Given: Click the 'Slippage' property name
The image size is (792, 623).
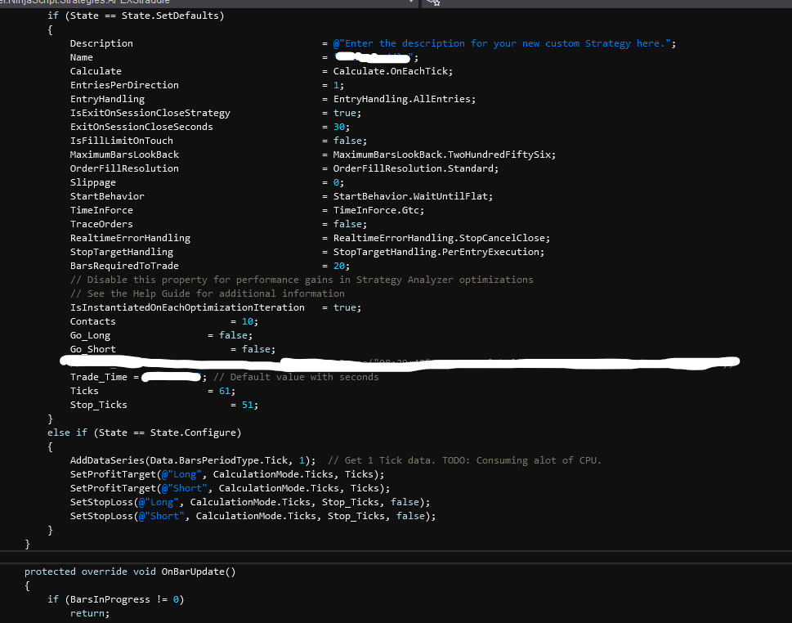Looking at the screenshot, I should tap(92, 182).
